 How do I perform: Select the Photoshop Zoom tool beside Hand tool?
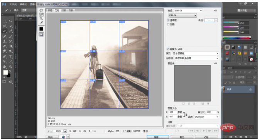(x=10, y=67)
